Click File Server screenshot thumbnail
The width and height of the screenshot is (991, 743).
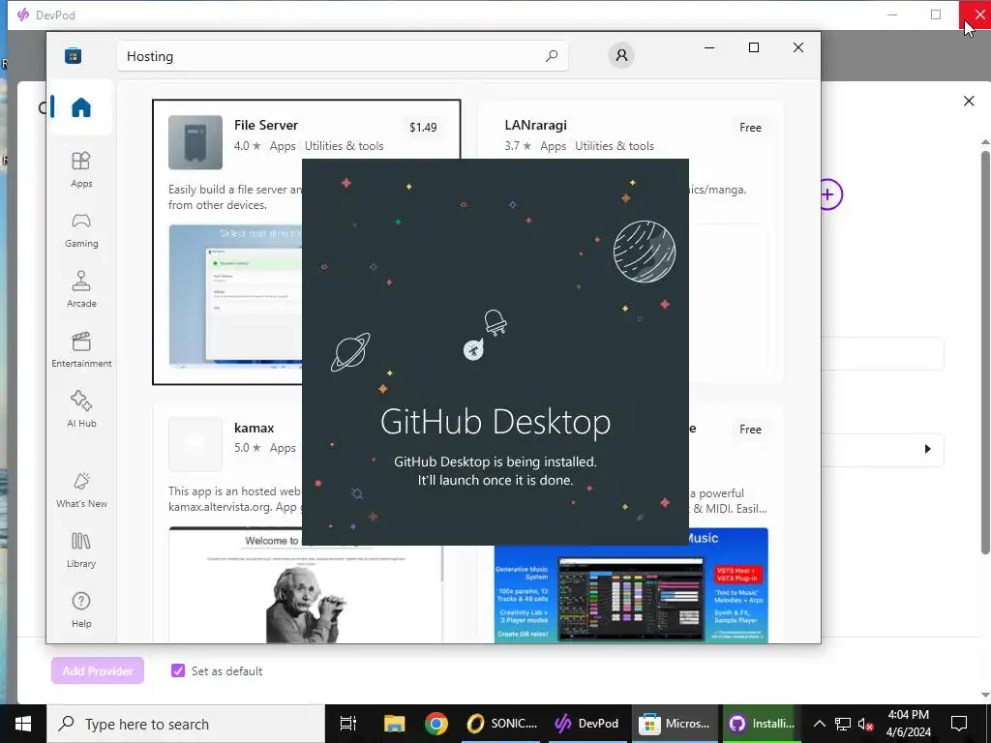pyautogui.click(x=236, y=296)
